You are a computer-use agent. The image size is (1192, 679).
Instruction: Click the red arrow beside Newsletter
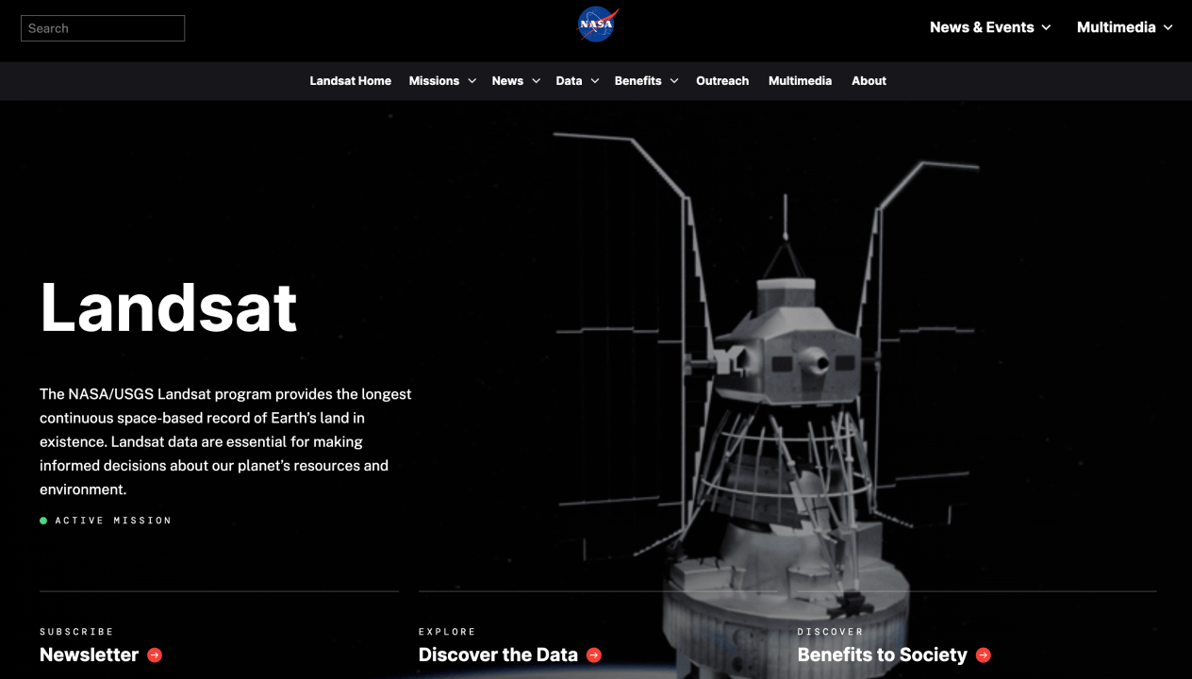[x=155, y=655]
